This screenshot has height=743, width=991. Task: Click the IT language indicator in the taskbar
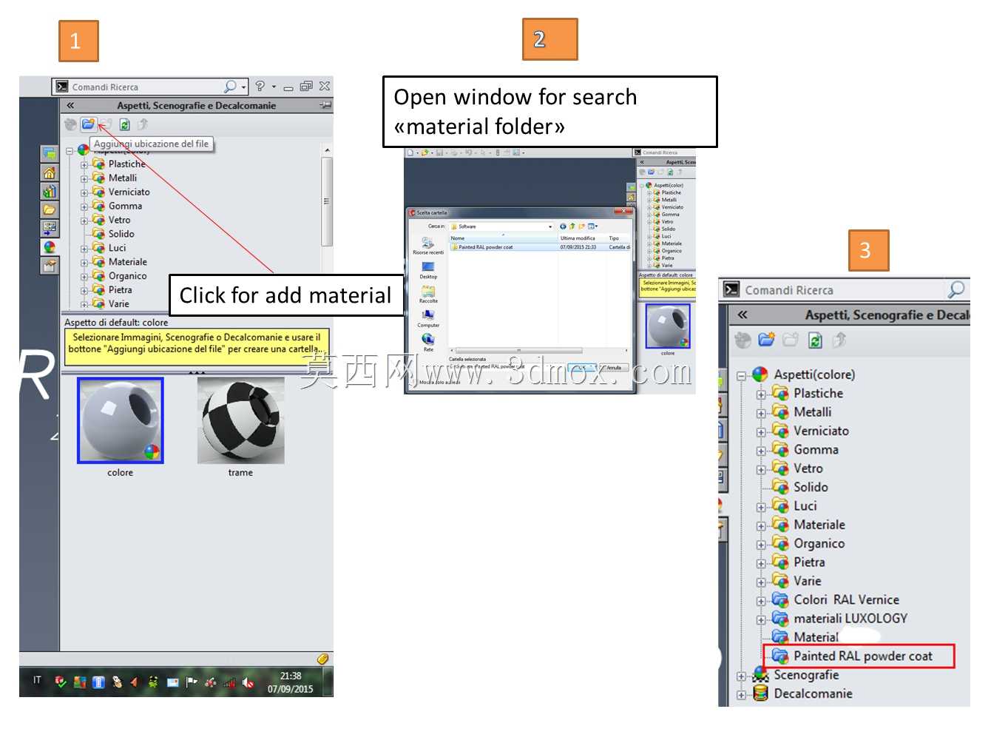click(37, 680)
